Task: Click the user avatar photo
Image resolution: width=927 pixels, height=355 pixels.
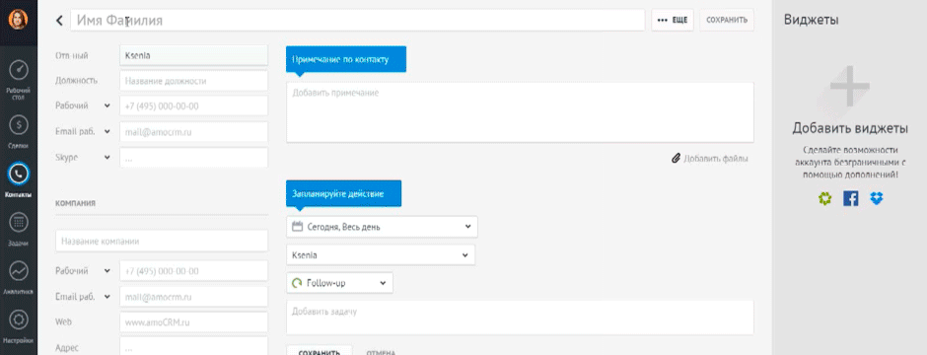Action: pos(19,20)
